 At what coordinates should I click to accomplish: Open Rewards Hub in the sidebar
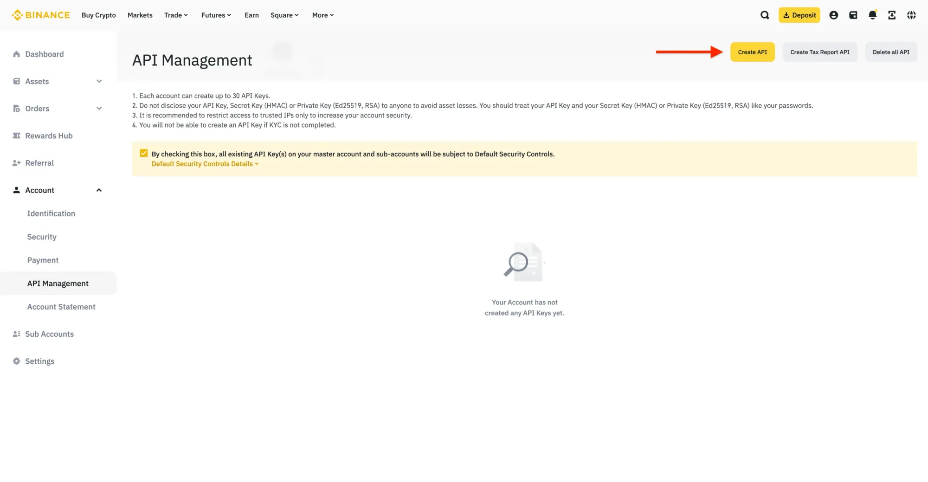(x=49, y=135)
